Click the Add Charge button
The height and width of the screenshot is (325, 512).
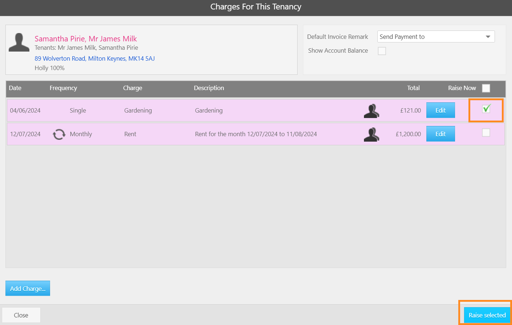(x=28, y=288)
